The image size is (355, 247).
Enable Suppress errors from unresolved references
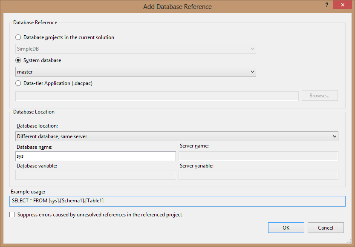[x=12, y=215]
